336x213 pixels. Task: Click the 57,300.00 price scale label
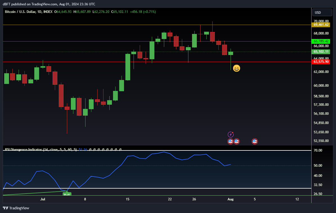point(321,105)
